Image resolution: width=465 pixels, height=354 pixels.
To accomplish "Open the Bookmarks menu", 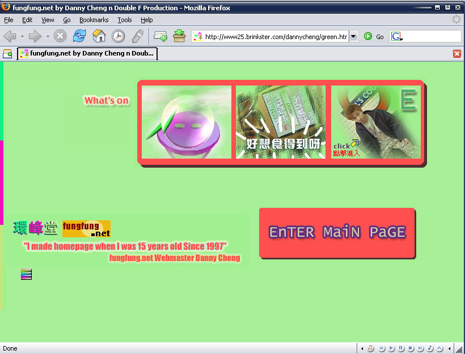I will point(94,20).
